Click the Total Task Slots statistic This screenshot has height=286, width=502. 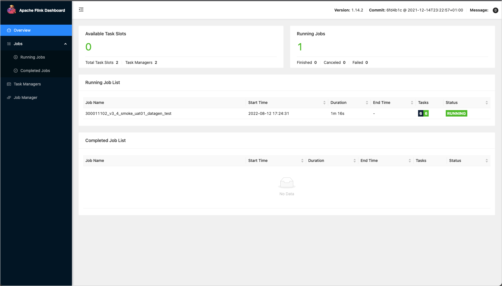(102, 62)
